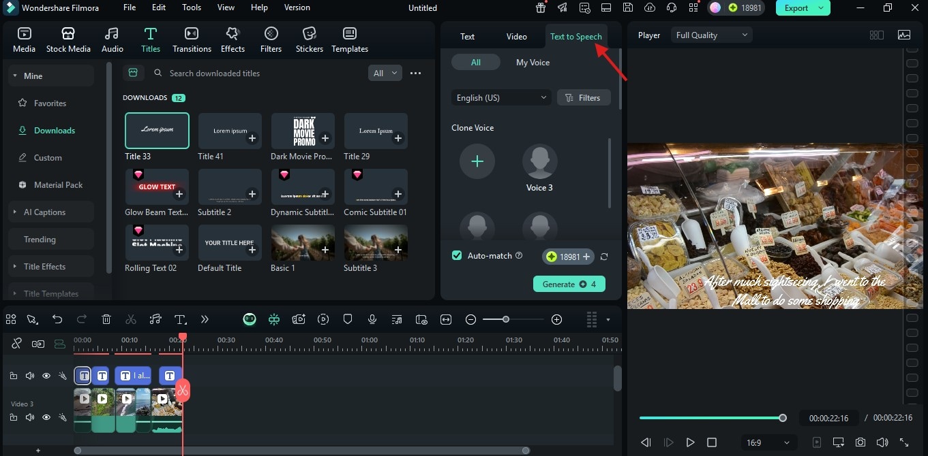Mute the Video 3 track speaker
The width and height of the screenshot is (928, 456).
click(x=30, y=417)
